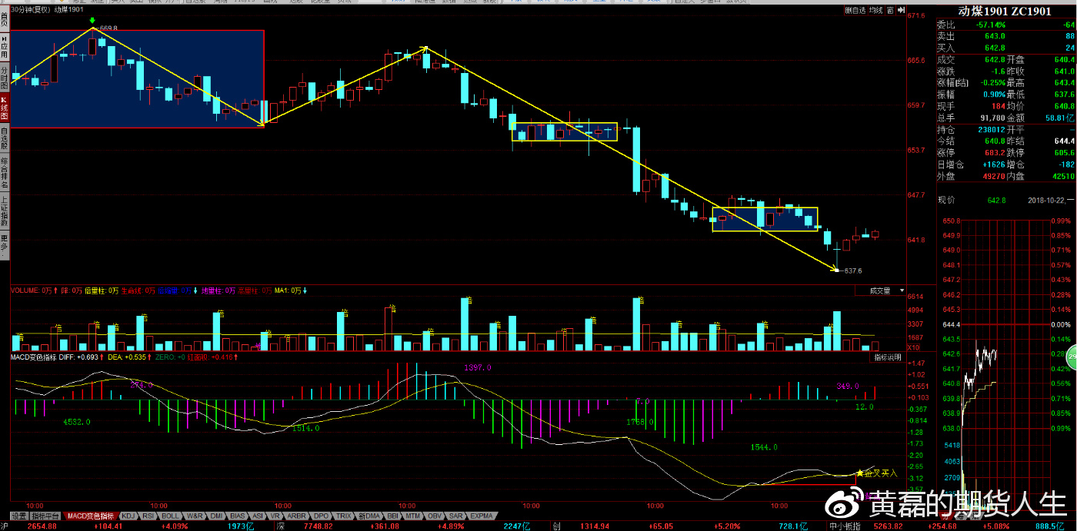Image resolution: width=1077 pixels, height=531 pixels.
Task: Switch to the SAR indicator tab
Action: click(x=456, y=516)
